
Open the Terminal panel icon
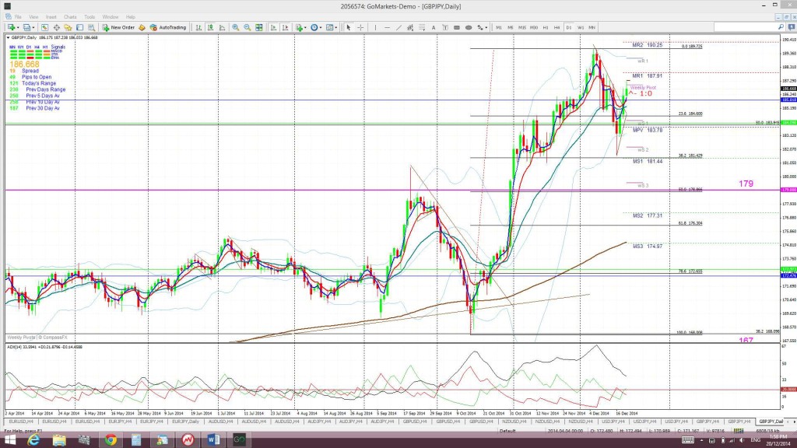[80, 27]
